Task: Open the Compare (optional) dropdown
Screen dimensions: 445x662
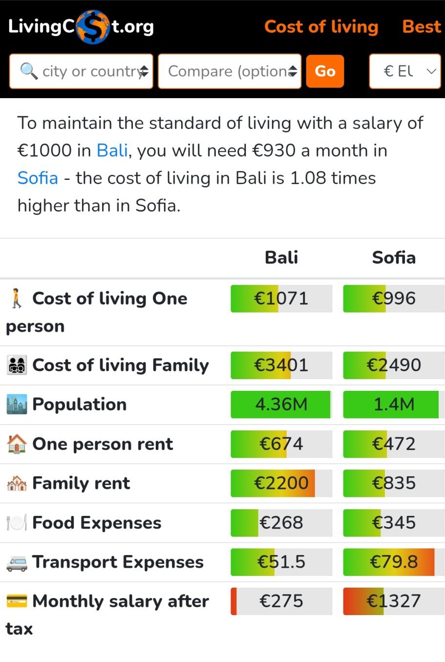Action: click(x=230, y=71)
